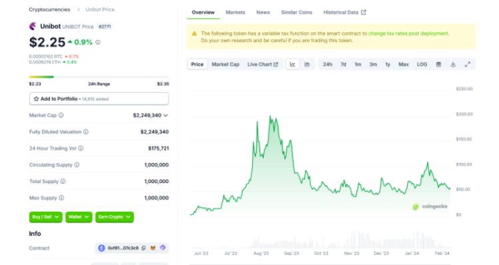Go to Cryptocurrencies breadcrumb link
The image size is (499, 265).
[49, 9]
